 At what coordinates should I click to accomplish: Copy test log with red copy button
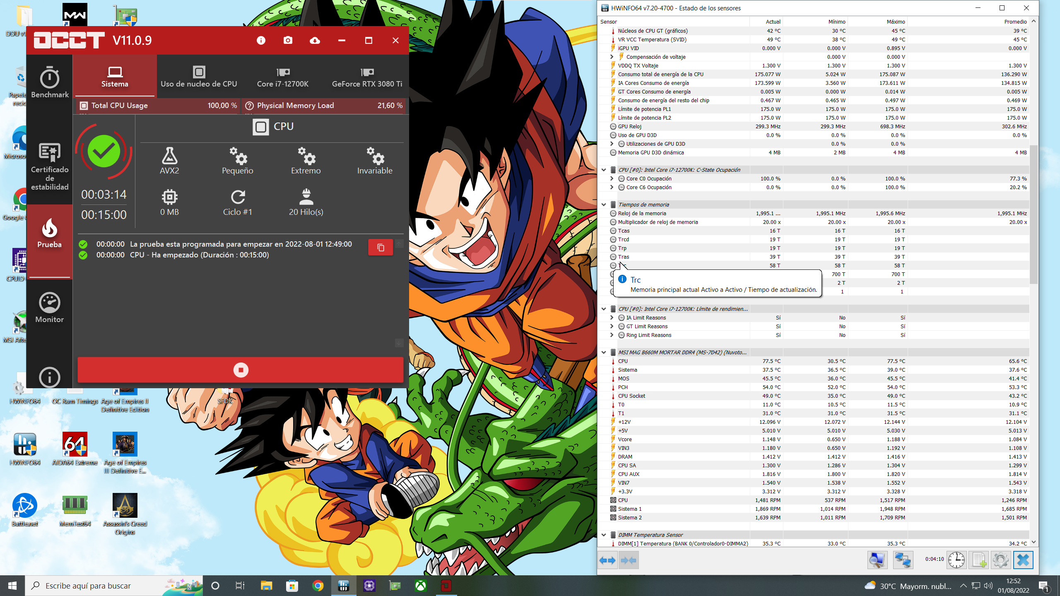(381, 248)
